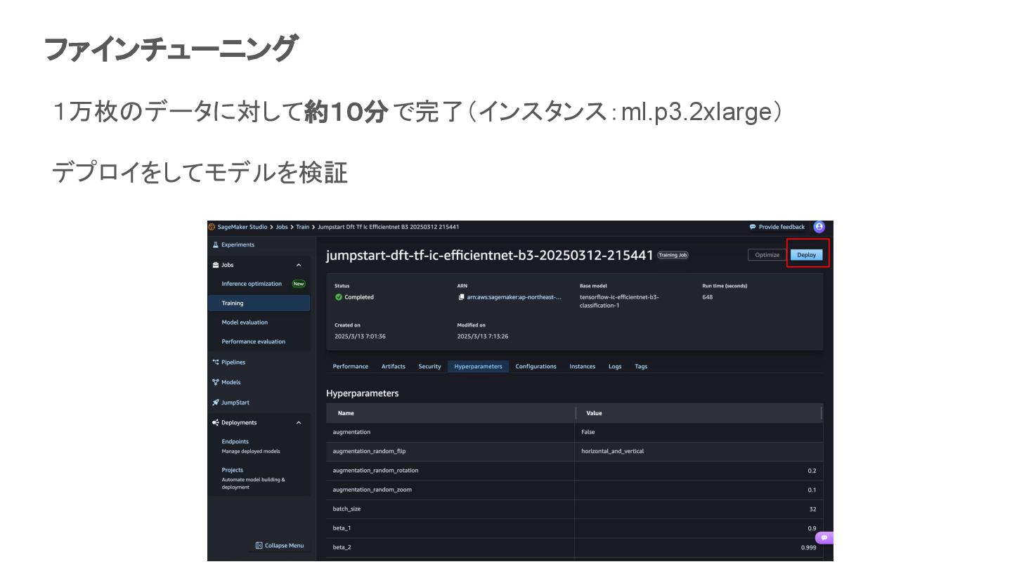Collapse the Jobs section chevron

click(299, 265)
